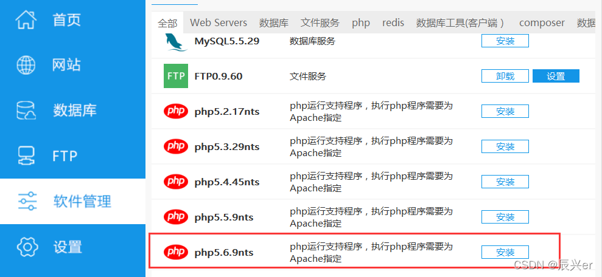This screenshot has height=277, width=602.
Task: Install php5.2.17nts with 安装 button
Action: coord(505,111)
